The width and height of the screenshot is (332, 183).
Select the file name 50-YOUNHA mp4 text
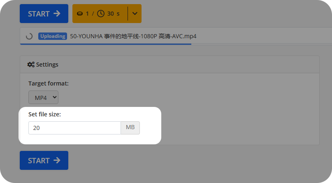pyautogui.click(x=133, y=36)
